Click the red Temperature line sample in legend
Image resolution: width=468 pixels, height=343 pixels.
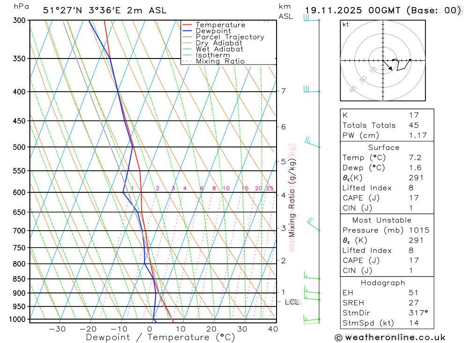[187, 25]
